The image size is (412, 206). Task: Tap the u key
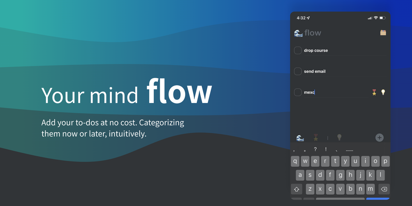tap(355, 161)
